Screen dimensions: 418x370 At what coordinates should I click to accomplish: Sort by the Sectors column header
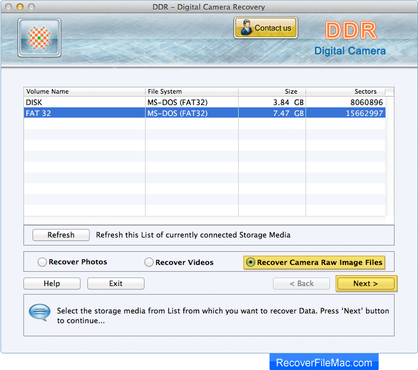pos(345,91)
